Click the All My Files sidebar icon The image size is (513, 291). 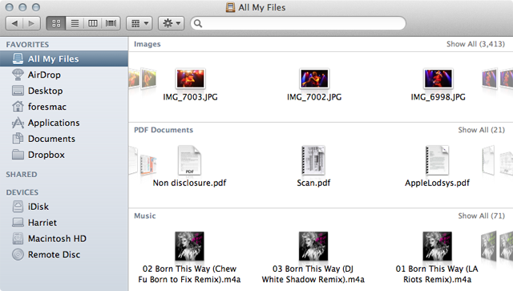click(x=18, y=59)
